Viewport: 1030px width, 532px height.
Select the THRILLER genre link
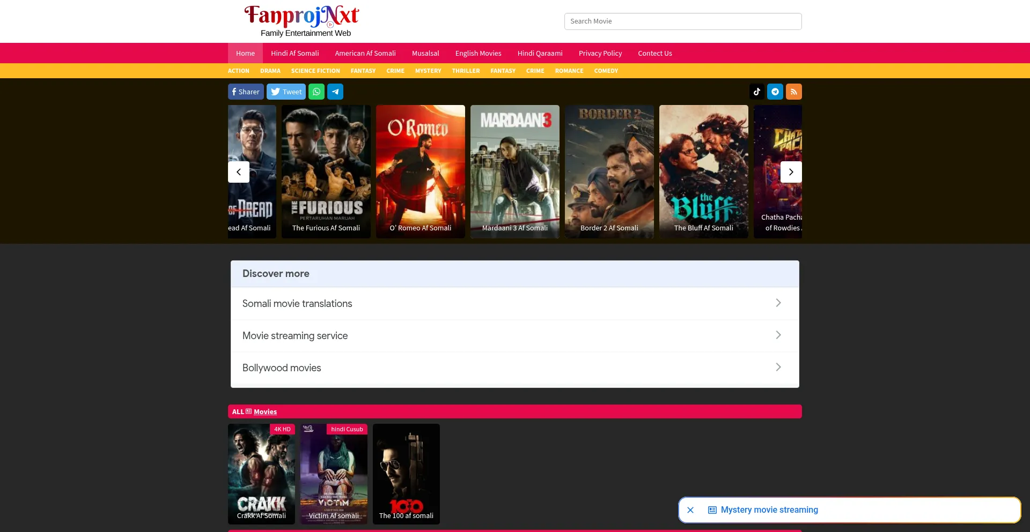point(466,71)
